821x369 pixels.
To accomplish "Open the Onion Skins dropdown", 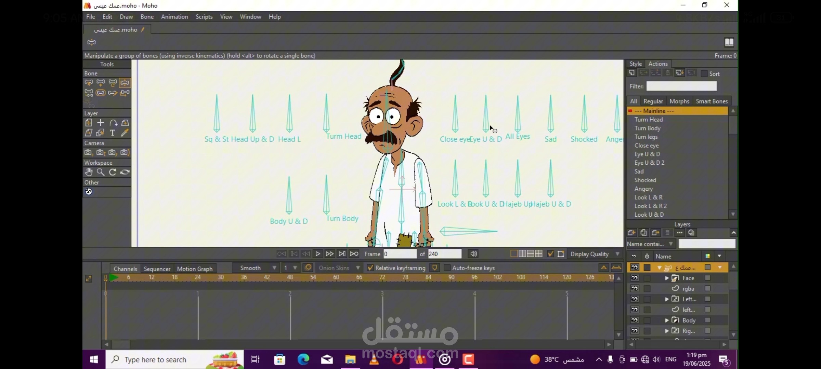I will 339,268.
